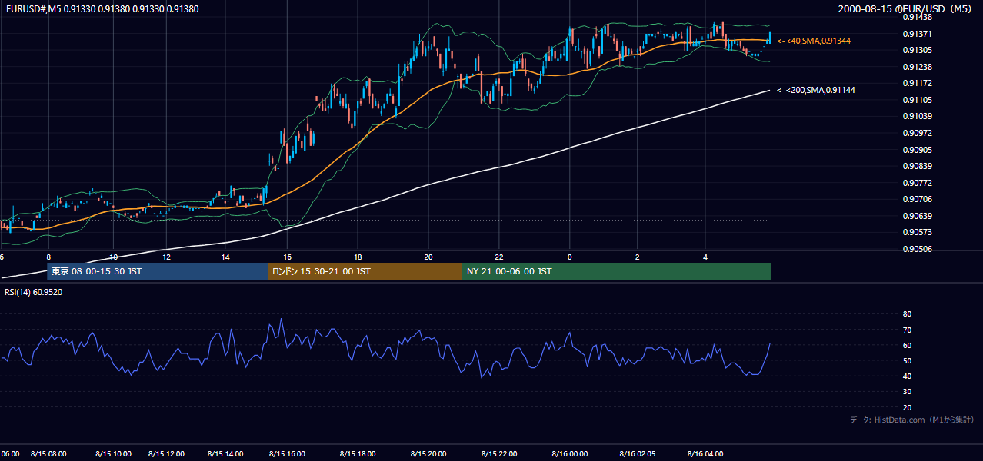Select the ロンドン 15:30-21:00 JST session bar
Screen dimensions: 983x461
365,271
